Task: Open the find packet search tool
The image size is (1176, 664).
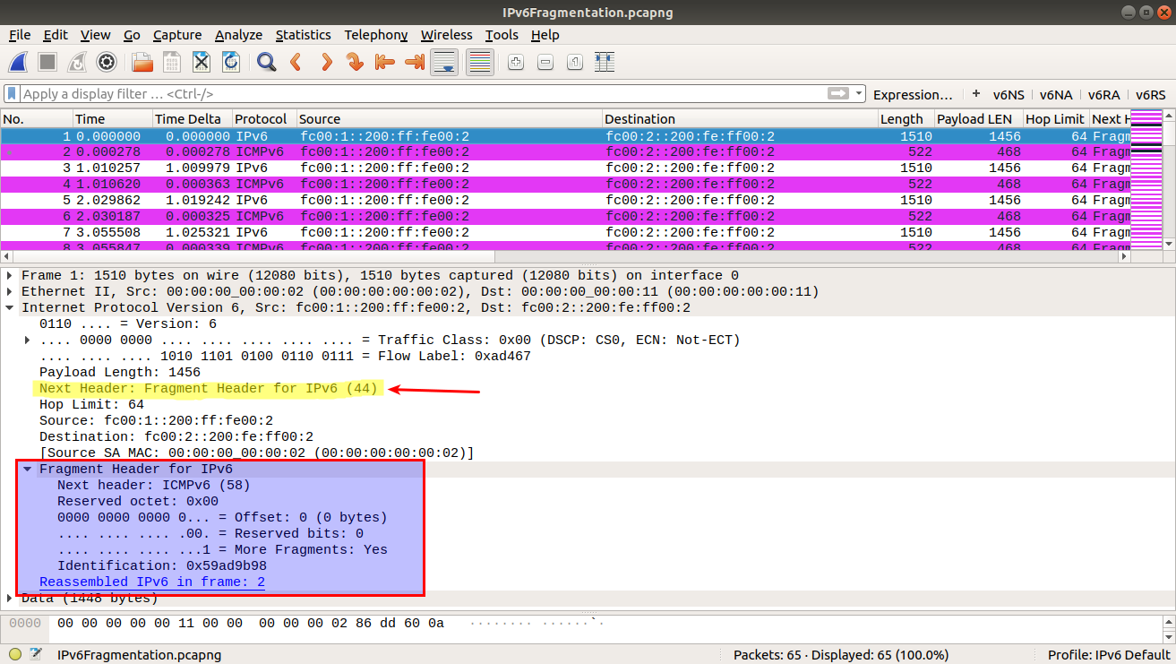Action: coord(263,62)
